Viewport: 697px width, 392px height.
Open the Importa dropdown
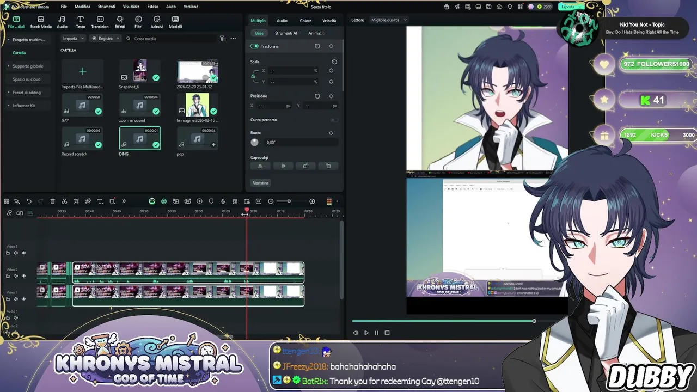click(x=73, y=39)
